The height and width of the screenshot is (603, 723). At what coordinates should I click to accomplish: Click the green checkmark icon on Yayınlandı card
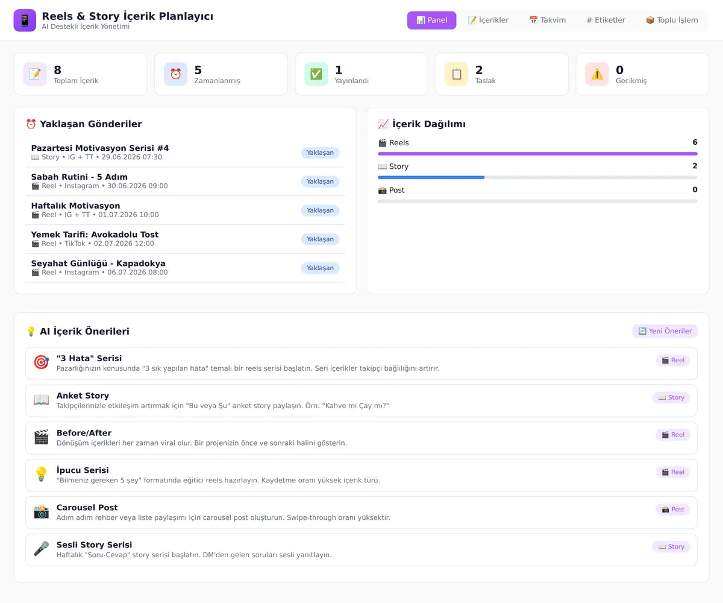pyautogui.click(x=316, y=74)
